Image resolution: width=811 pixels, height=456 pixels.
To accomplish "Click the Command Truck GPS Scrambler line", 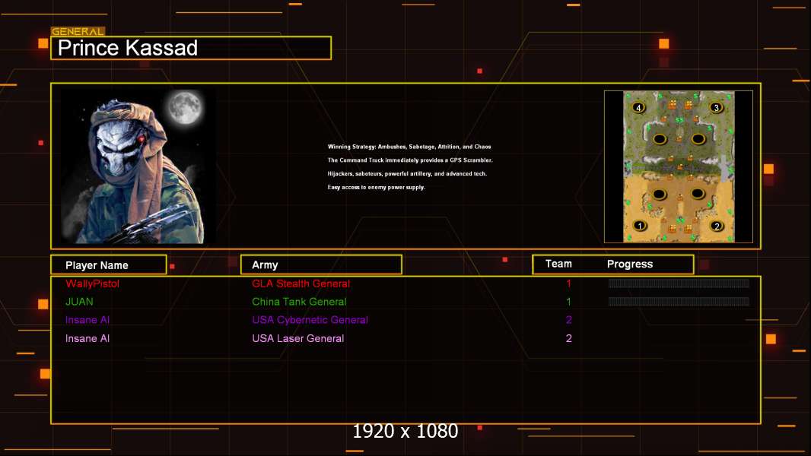I will 410,160.
